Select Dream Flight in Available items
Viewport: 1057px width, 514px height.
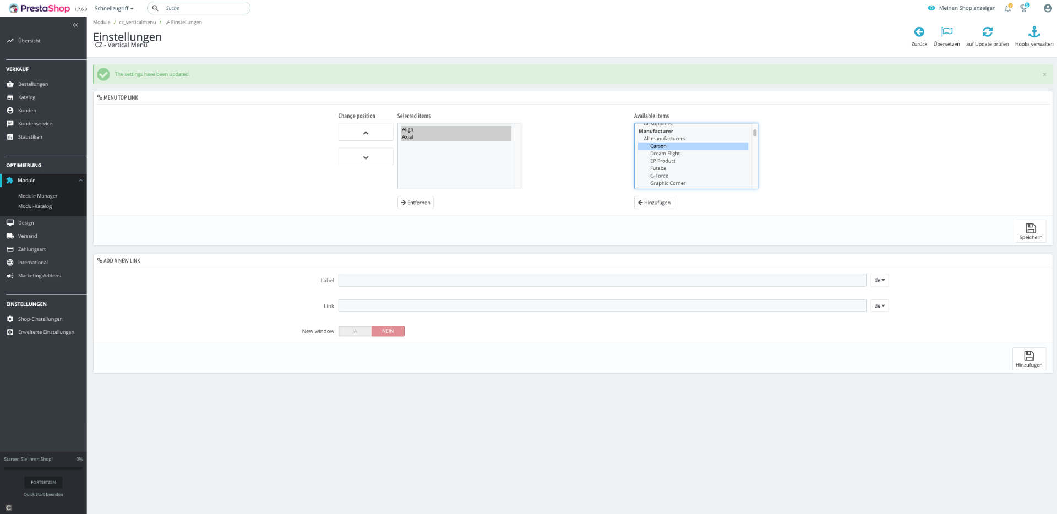(693, 154)
